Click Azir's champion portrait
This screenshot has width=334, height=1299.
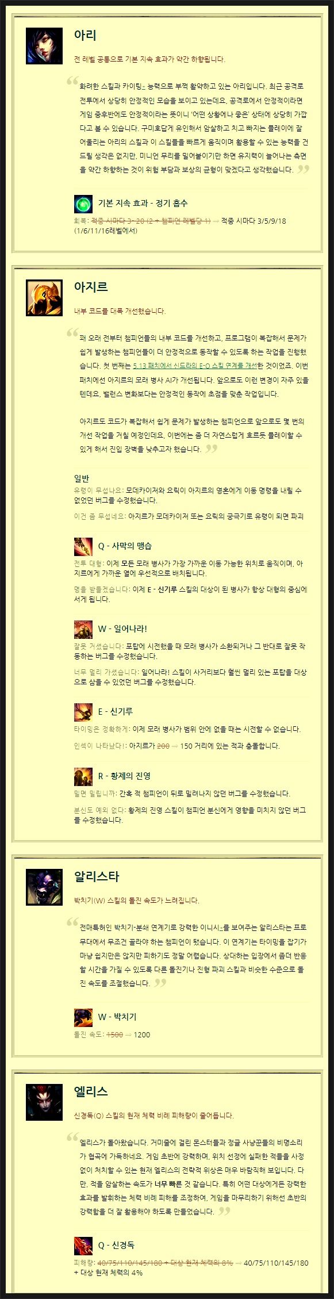tap(44, 297)
